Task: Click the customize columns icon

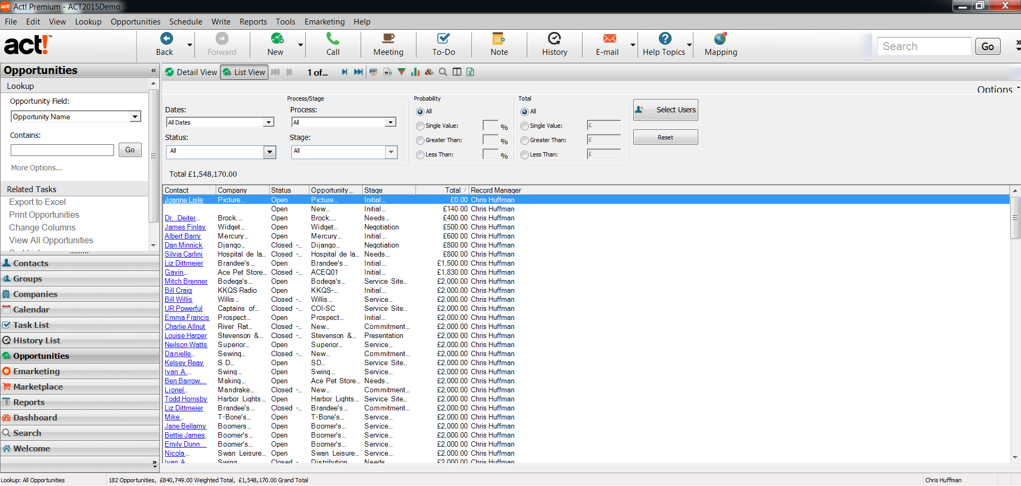Action: [457, 72]
